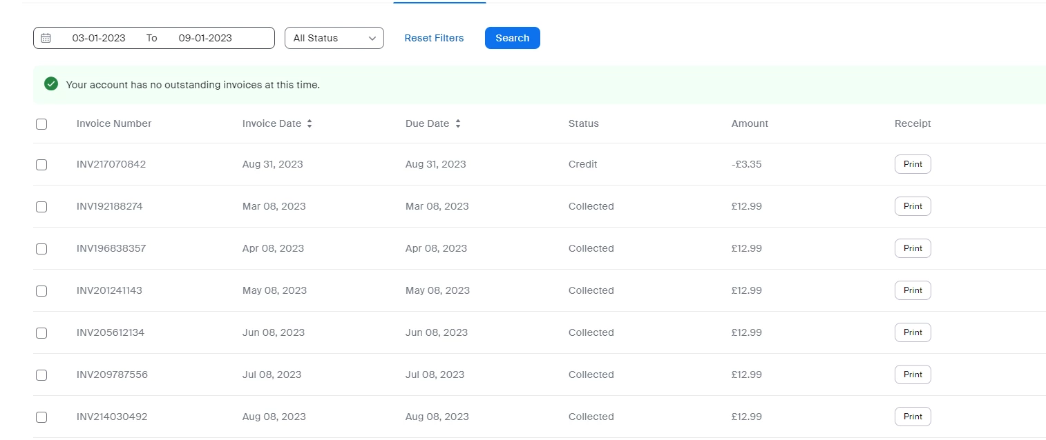Click the calendar icon in date range field
Image resolution: width=1046 pixels, height=440 pixels.
pos(46,38)
